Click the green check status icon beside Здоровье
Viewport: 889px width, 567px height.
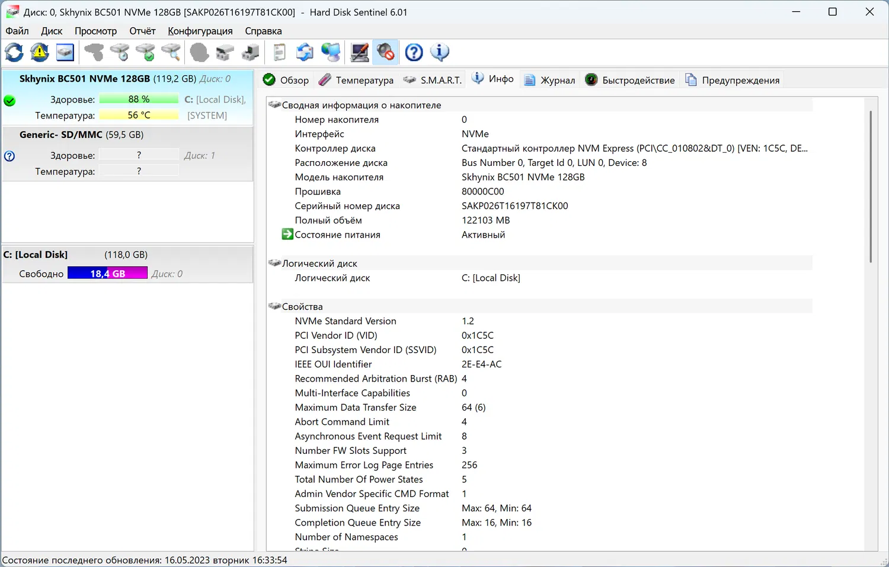click(9, 101)
